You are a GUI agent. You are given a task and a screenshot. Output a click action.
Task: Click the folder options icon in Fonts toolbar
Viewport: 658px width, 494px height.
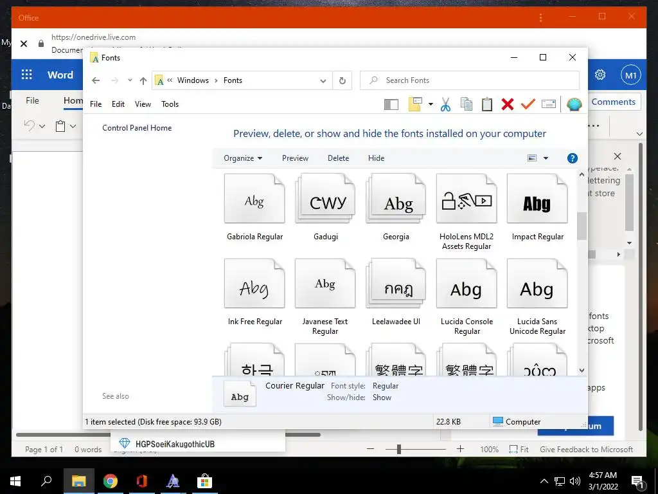[415, 104]
